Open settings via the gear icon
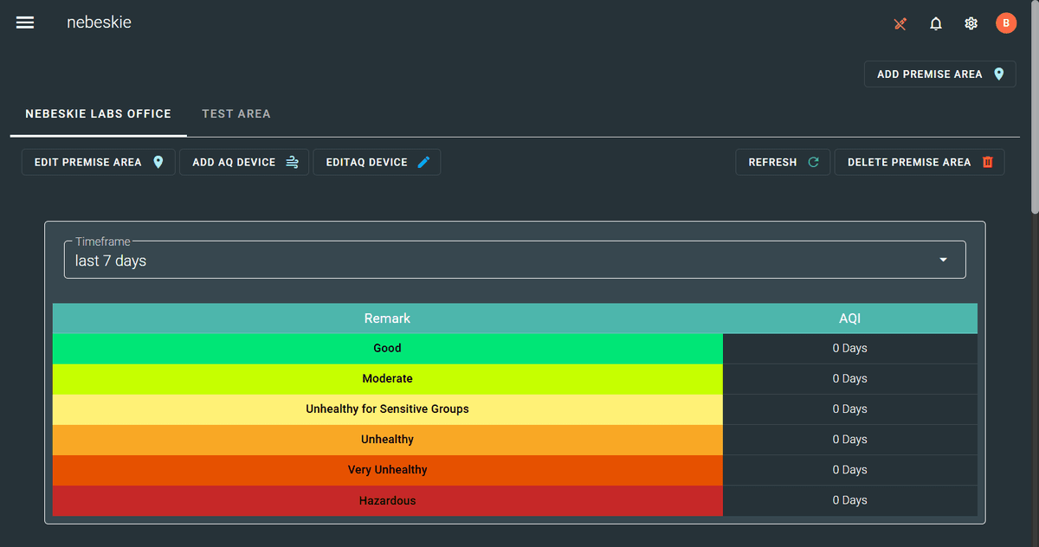The image size is (1039, 547). 971,23
